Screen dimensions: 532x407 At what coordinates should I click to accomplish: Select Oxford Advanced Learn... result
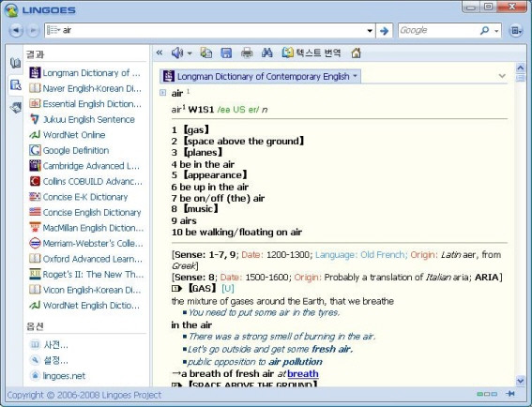pos(85,259)
